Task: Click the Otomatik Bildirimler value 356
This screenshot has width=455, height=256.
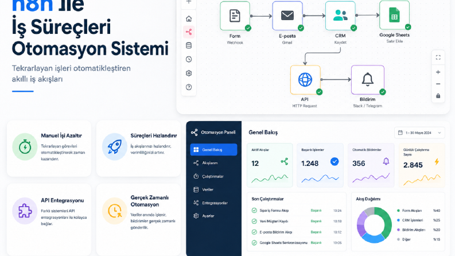Action: pyautogui.click(x=359, y=164)
